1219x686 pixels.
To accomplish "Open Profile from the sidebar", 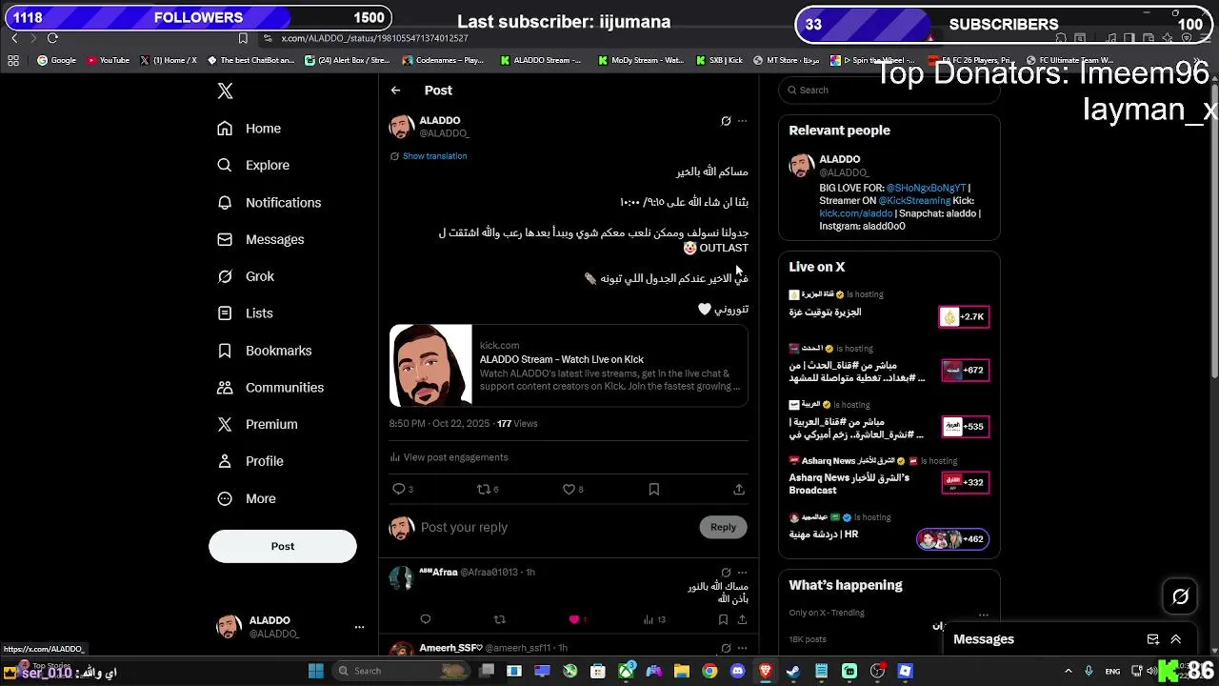I will (250, 461).
